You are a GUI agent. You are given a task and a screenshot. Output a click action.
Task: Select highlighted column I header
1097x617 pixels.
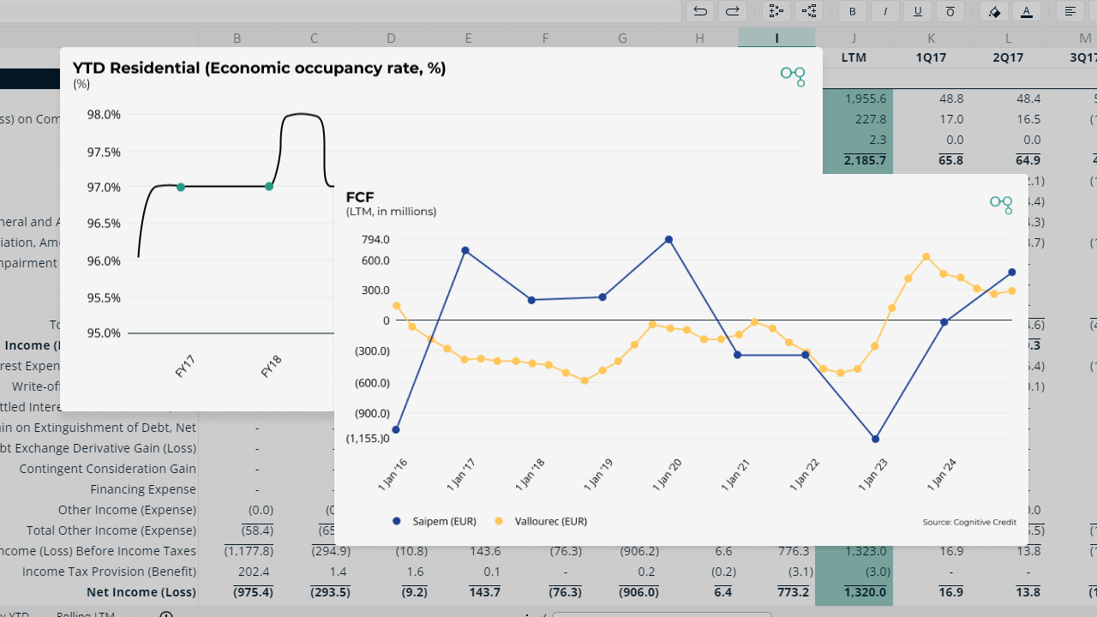coord(776,38)
